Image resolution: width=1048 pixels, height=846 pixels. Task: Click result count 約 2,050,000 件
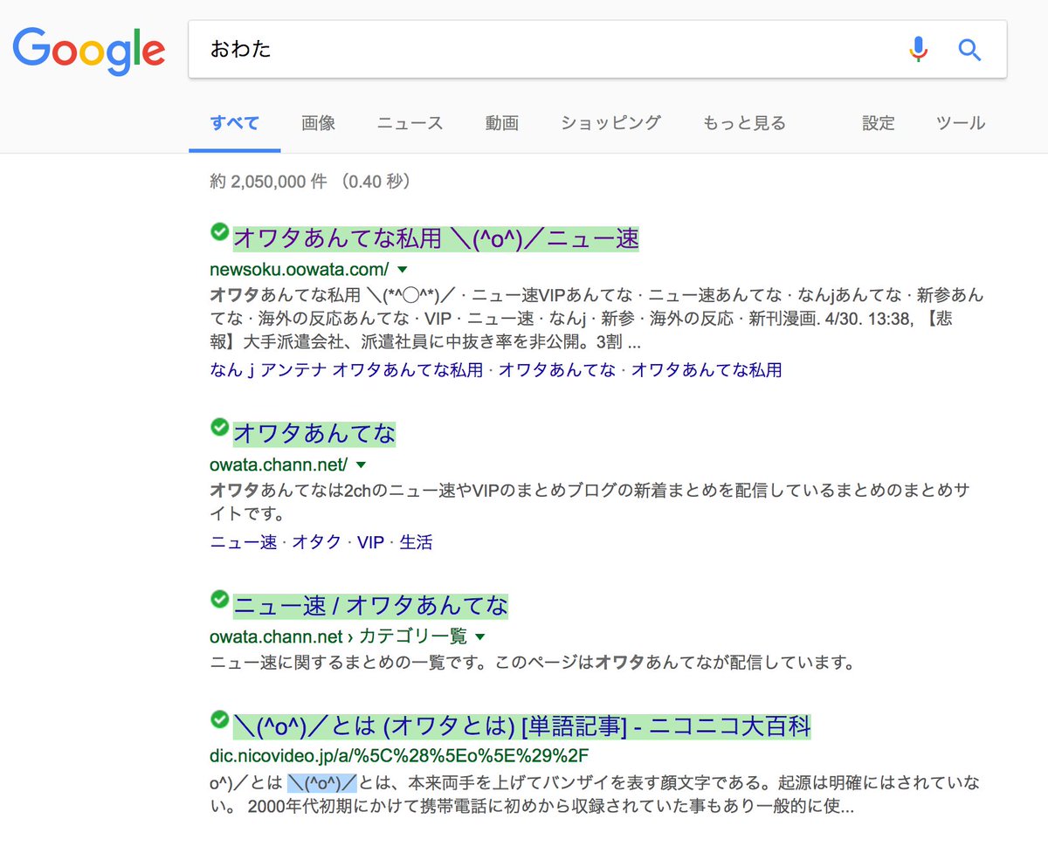269,182
